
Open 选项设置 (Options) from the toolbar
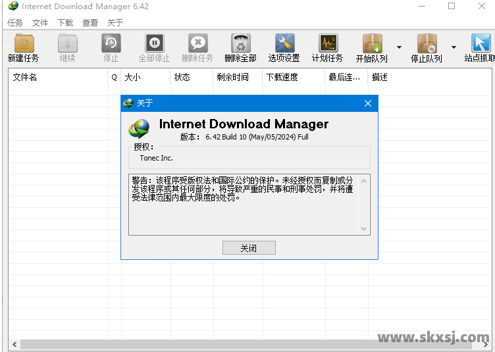coord(284,44)
